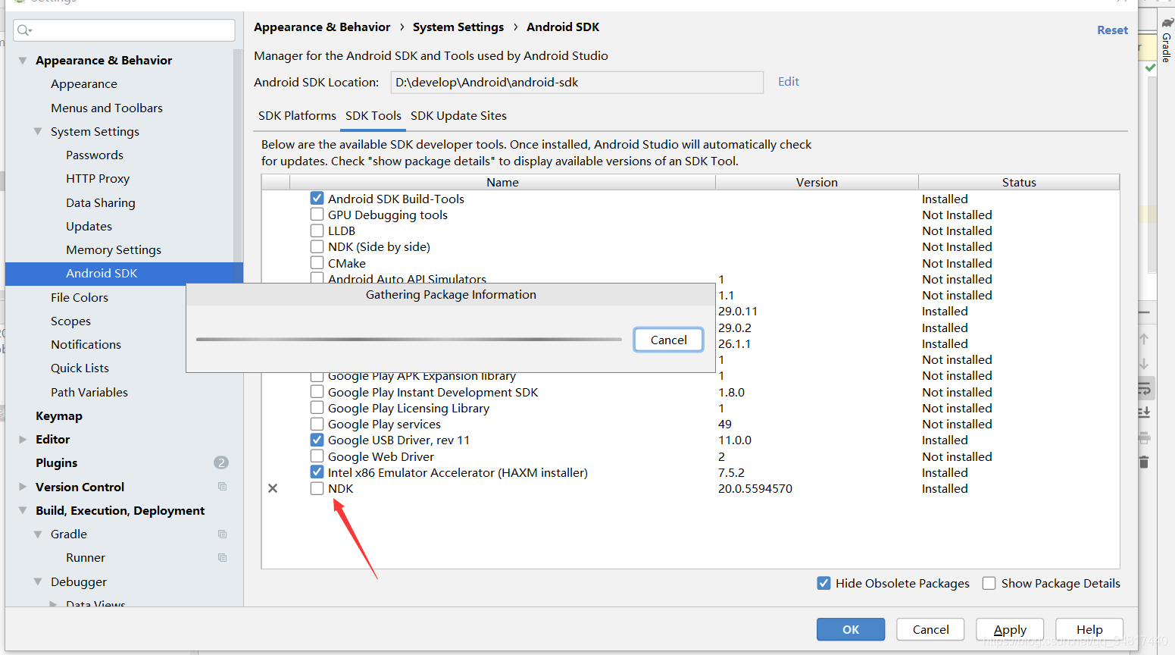
Task: Switch to SDK Platforms tab
Action: [297, 116]
